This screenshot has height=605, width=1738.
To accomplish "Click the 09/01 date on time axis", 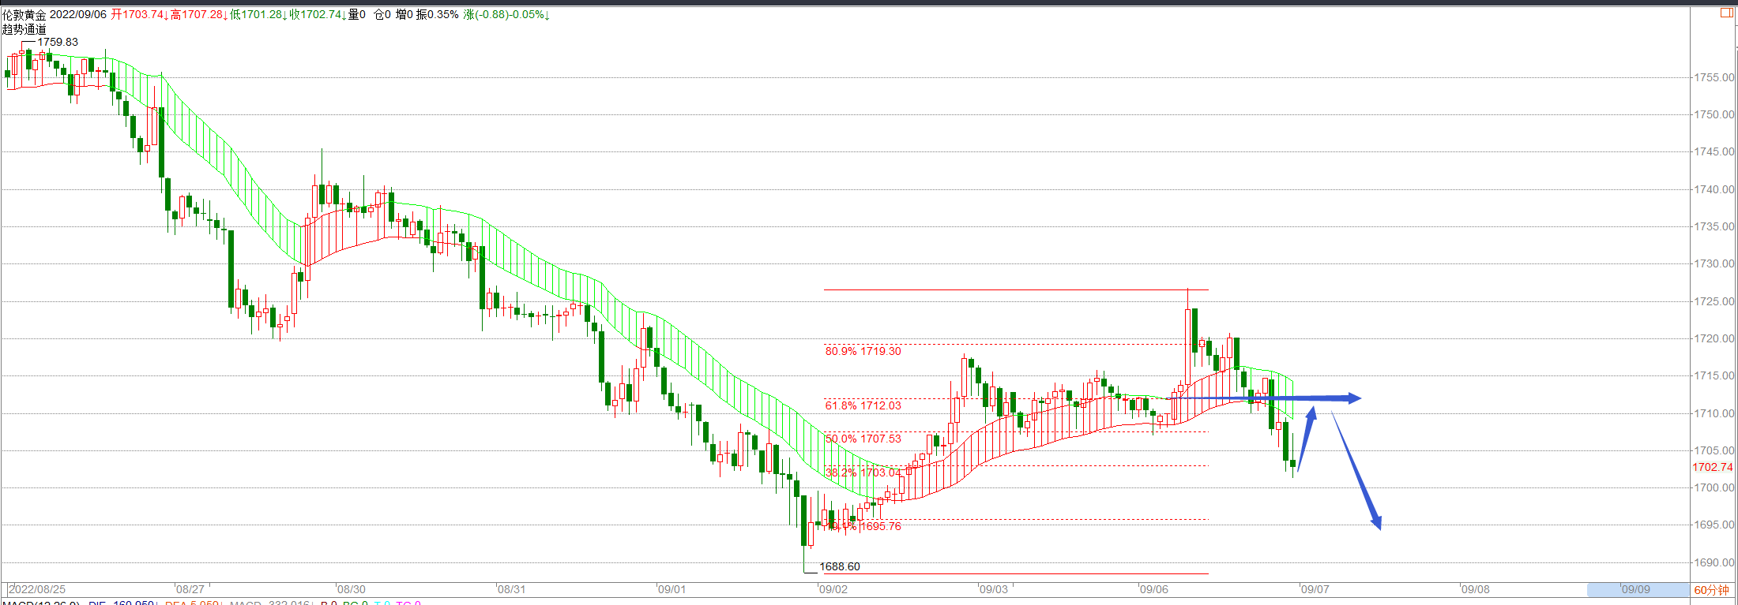I will 672,589.
